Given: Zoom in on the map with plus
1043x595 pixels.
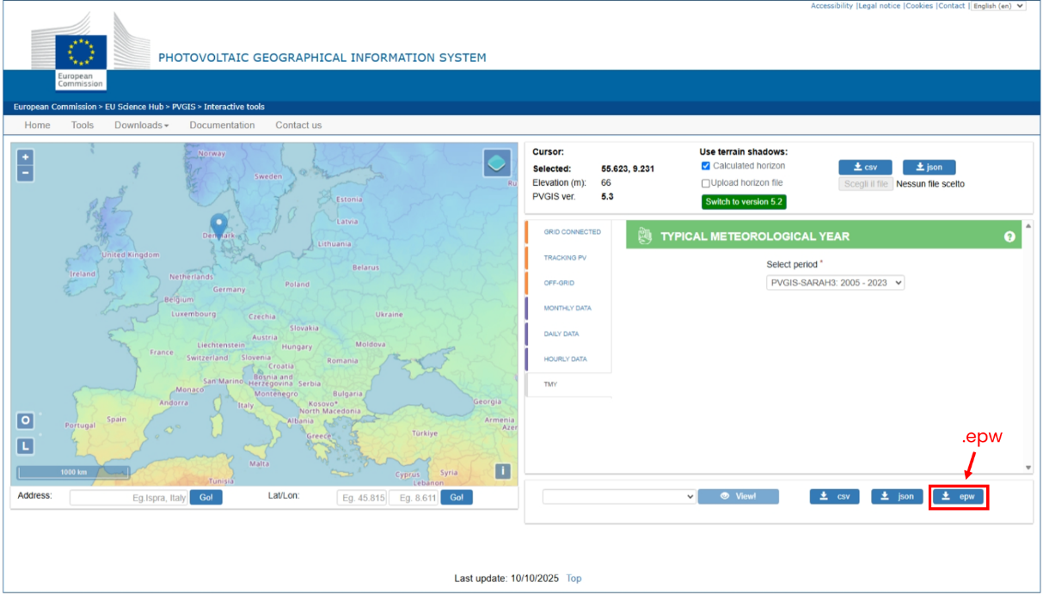Looking at the screenshot, I should point(26,157).
